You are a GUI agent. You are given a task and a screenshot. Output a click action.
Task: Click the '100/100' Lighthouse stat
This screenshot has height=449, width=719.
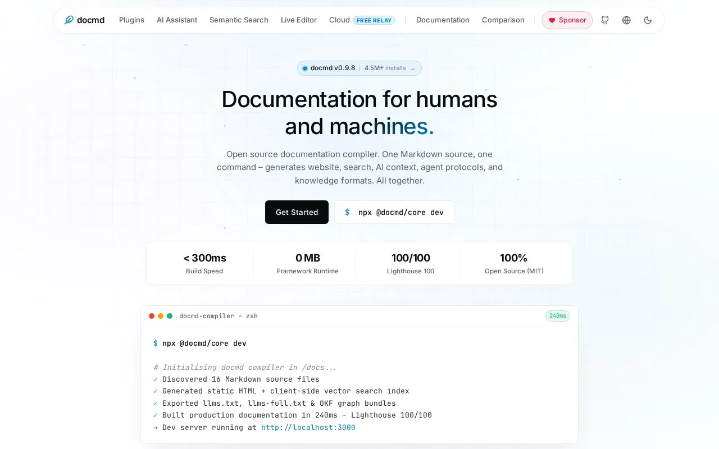411,264
